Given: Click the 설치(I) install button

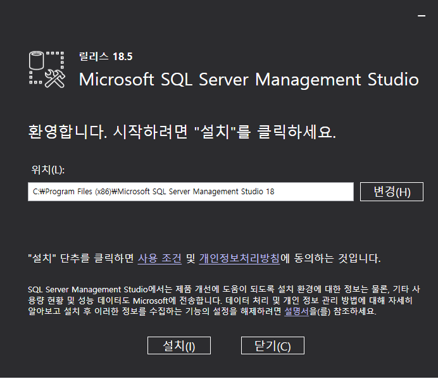Looking at the screenshot, I should [x=178, y=345].
